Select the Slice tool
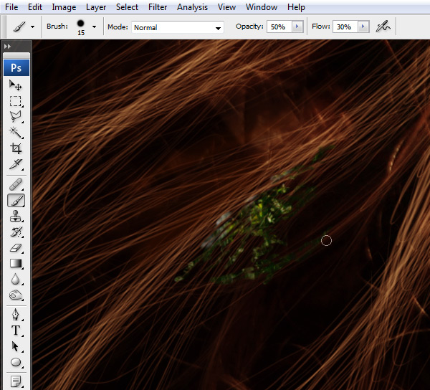This screenshot has width=430, height=390. [16, 164]
